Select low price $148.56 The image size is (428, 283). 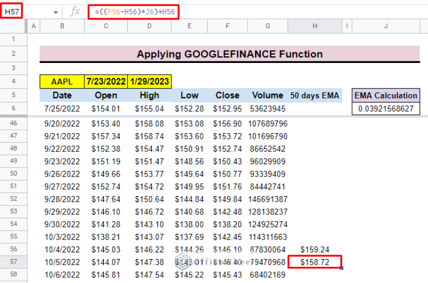click(189, 161)
